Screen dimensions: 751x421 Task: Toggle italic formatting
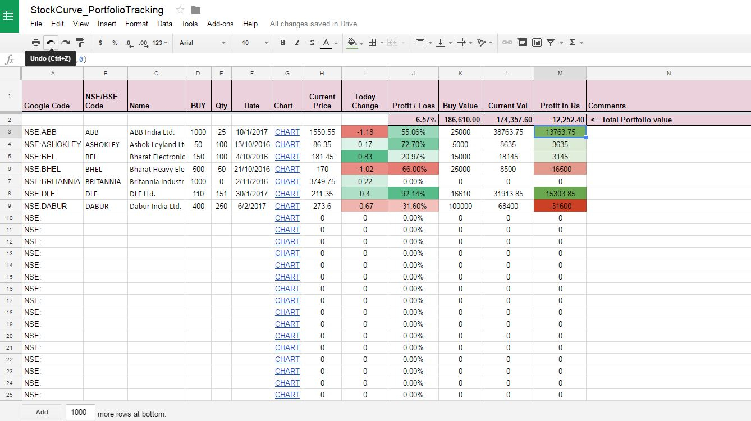[x=297, y=43]
